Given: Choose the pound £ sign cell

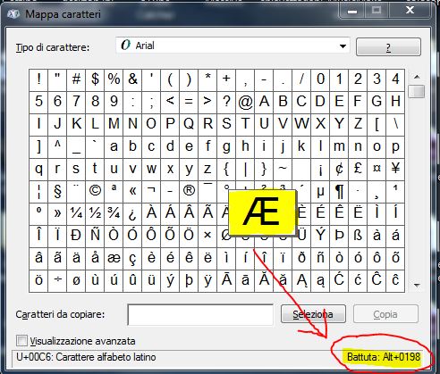Looking at the screenshot, I should (358, 169).
